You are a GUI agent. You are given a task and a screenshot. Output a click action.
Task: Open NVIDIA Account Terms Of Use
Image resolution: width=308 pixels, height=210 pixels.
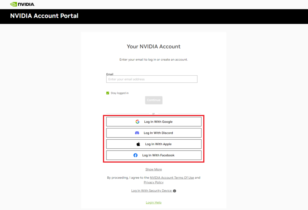[172, 178]
